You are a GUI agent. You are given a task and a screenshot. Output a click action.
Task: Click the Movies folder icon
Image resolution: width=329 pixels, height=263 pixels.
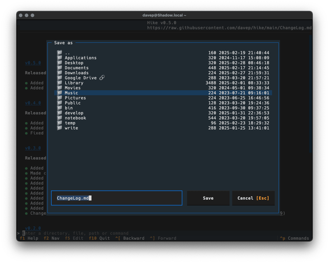(60, 88)
